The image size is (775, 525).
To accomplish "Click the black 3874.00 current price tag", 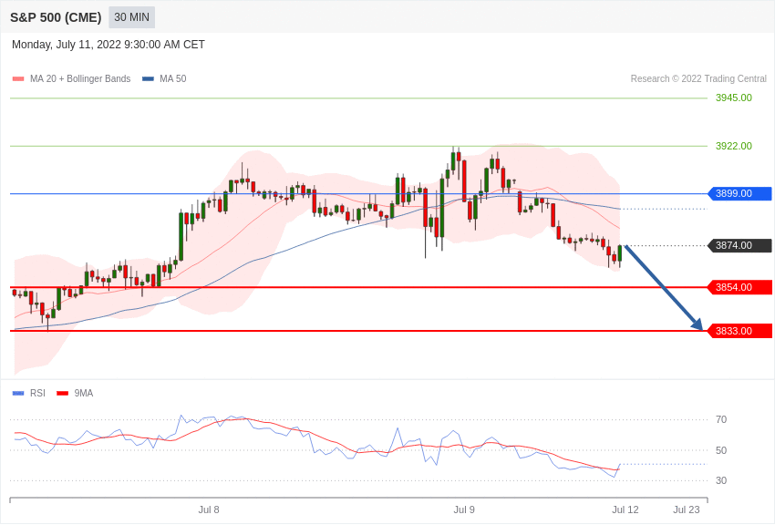I will [740, 245].
